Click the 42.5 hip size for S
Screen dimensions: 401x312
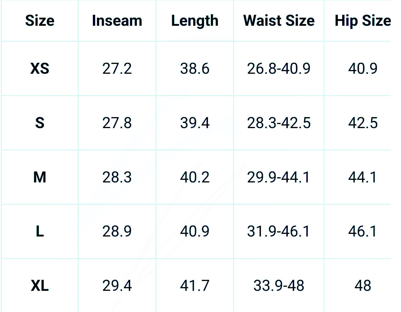click(363, 123)
